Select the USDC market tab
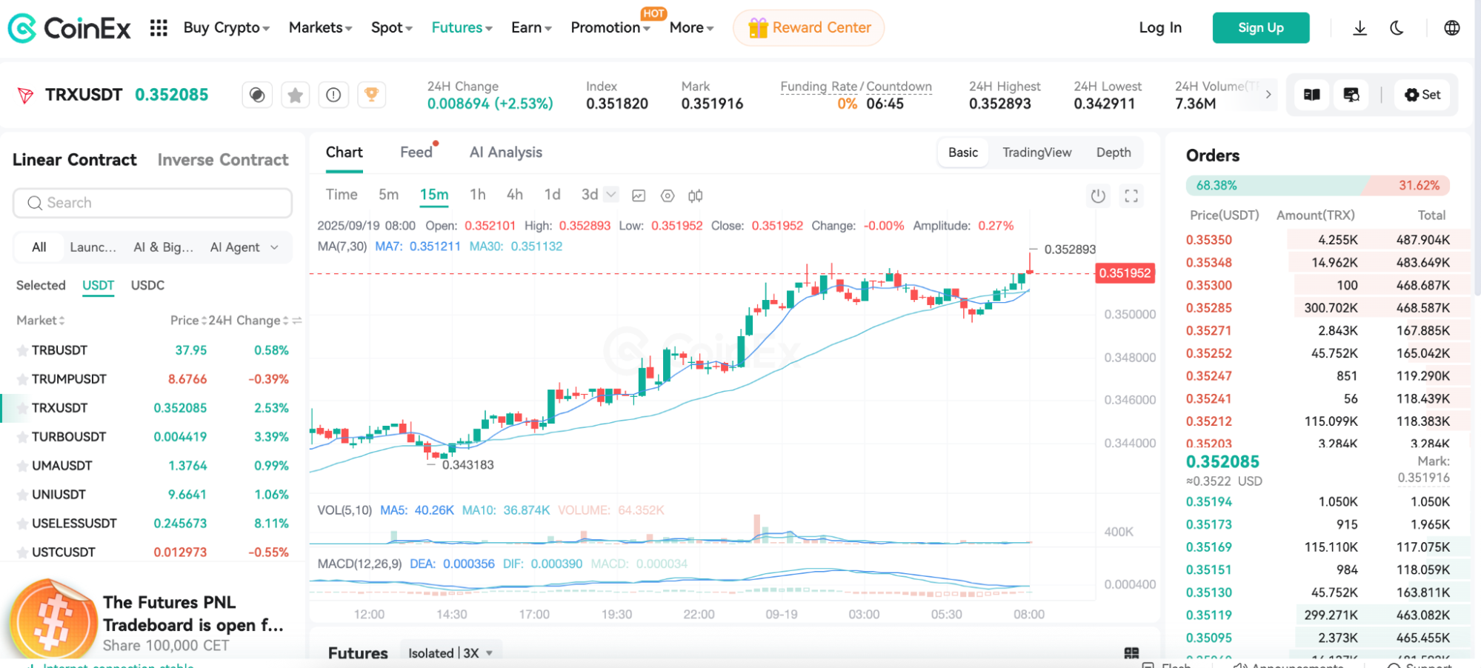The width and height of the screenshot is (1481, 668). (x=147, y=286)
